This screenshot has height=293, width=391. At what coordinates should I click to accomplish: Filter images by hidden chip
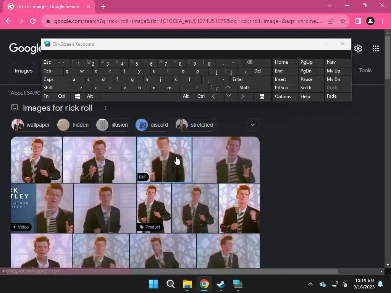pos(74,125)
